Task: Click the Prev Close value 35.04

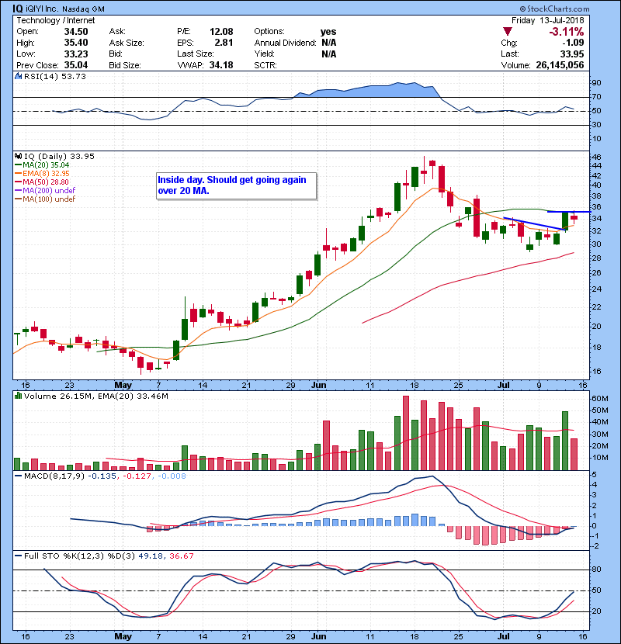Action: [x=76, y=65]
